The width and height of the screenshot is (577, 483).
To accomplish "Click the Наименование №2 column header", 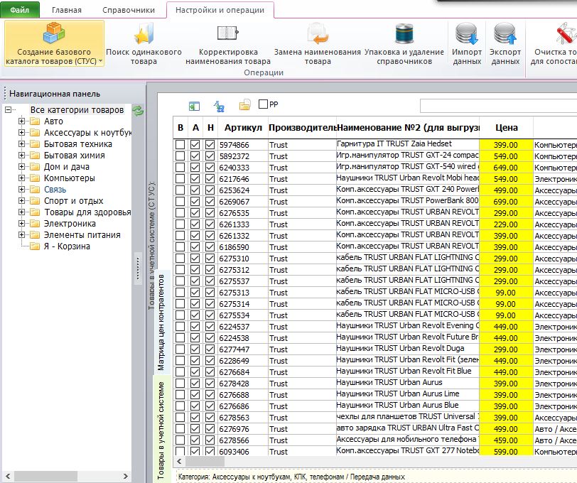I will (408, 128).
